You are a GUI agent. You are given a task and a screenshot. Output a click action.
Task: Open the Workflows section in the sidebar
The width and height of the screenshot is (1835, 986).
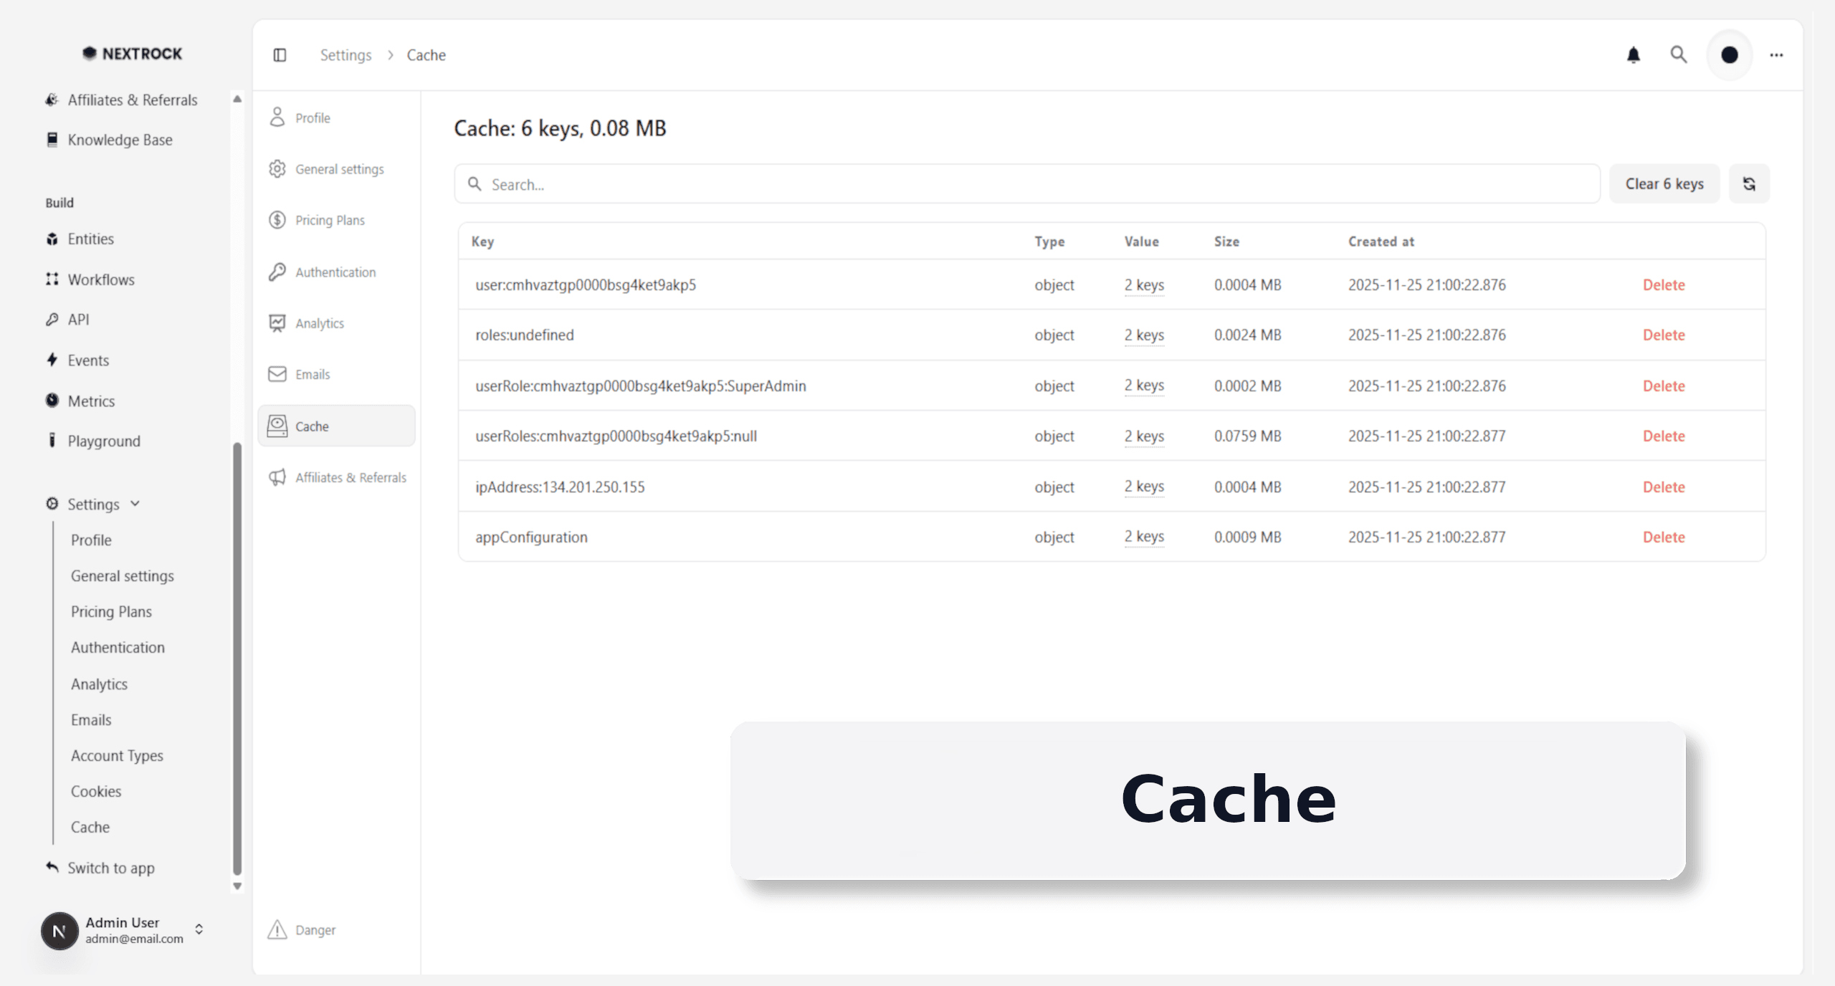point(100,279)
